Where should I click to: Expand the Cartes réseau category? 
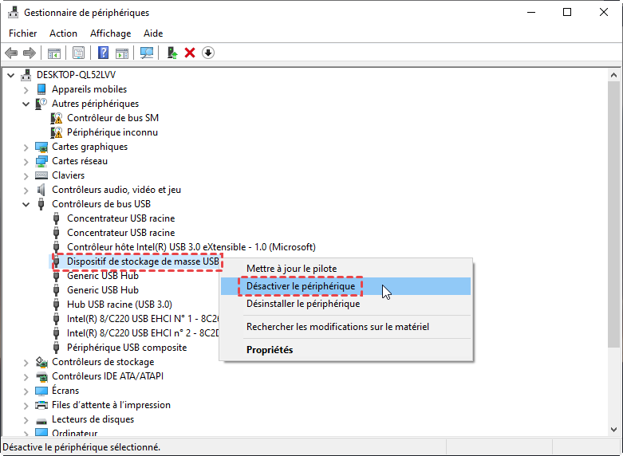[26, 162]
